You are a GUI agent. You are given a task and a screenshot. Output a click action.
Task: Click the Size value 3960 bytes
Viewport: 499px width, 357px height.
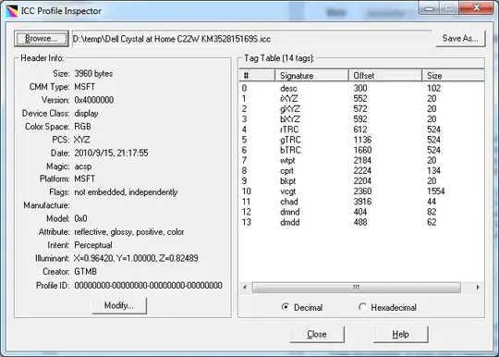pyautogui.click(x=93, y=74)
